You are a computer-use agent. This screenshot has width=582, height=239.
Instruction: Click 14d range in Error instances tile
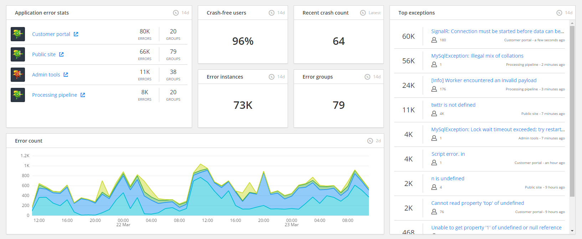point(281,77)
